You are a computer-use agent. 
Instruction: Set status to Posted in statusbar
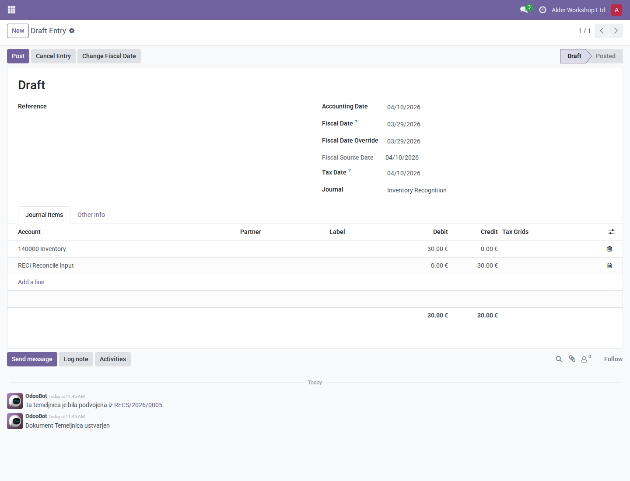605,56
